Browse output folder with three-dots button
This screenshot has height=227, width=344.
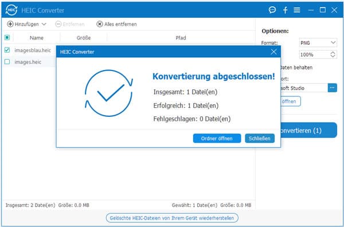point(333,88)
